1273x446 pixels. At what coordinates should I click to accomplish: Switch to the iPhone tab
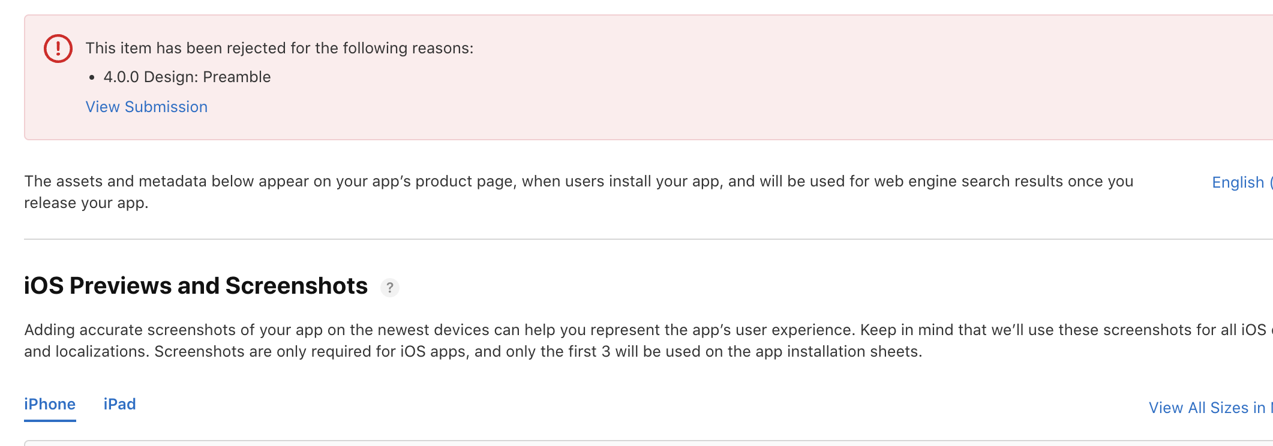50,404
